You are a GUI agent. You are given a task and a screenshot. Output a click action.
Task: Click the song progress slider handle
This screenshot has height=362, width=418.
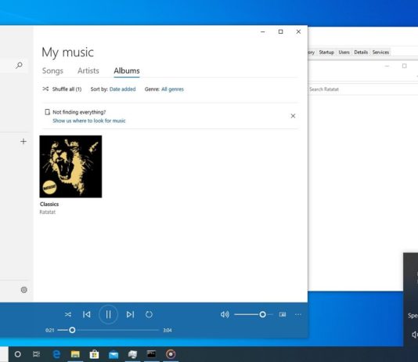tap(72, 330)
